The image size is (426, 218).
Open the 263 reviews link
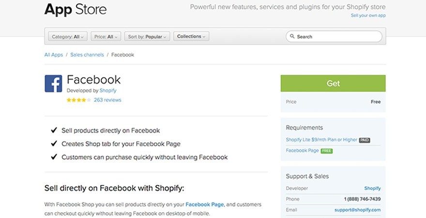[x=107, y=100]
